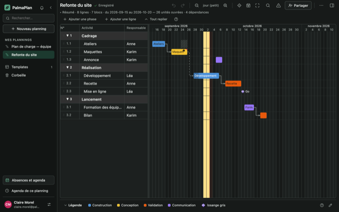The height and width of the screenshot is (212, 339).
Task: Open the warnings triangle icon
Action: click(x=278, y=5)
